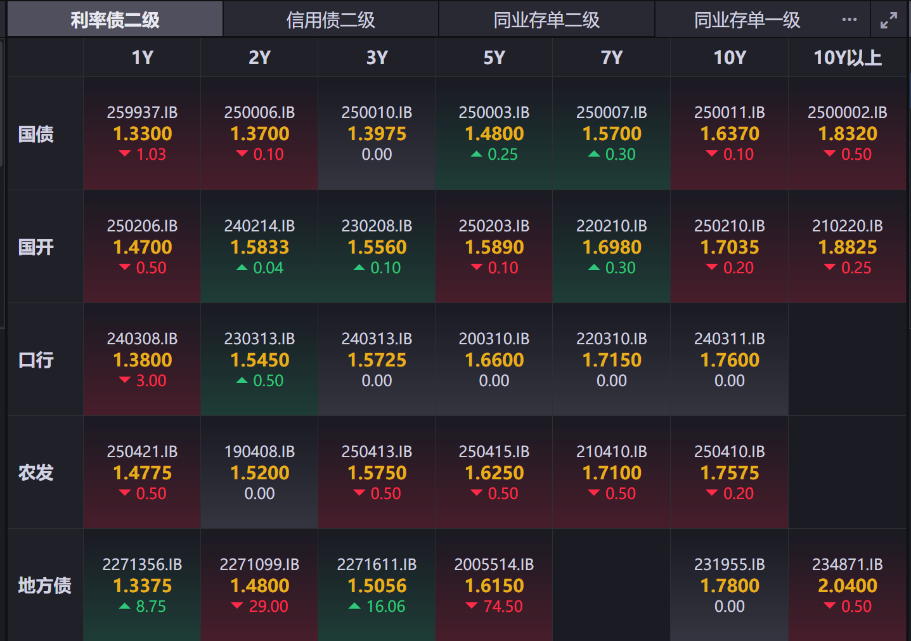Click the 1Y column header
The height and width of the screenshot is (641, 911).
click(141, 57)
